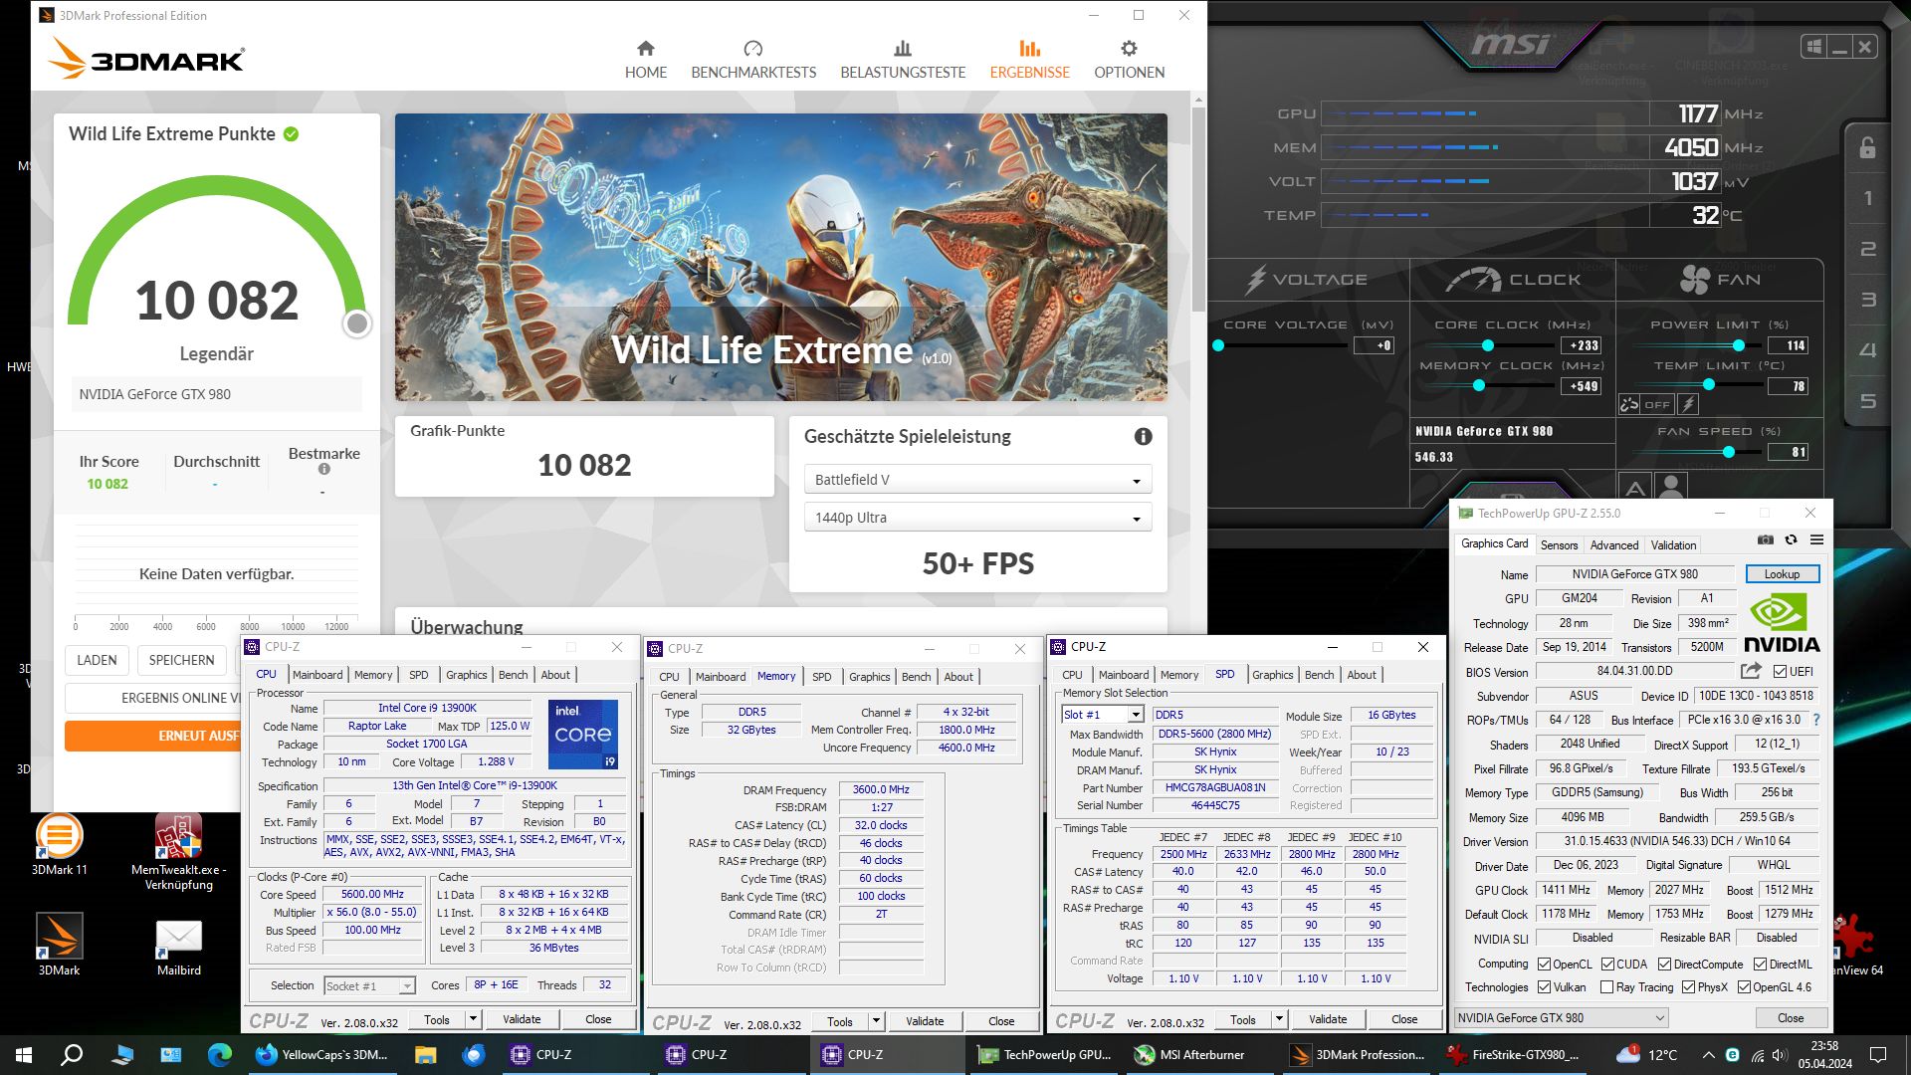The width and height of the screenshot is (1911, 1075).
Task: Click GPU-Z screenshot camera icon
Action: click(1765, 539)
